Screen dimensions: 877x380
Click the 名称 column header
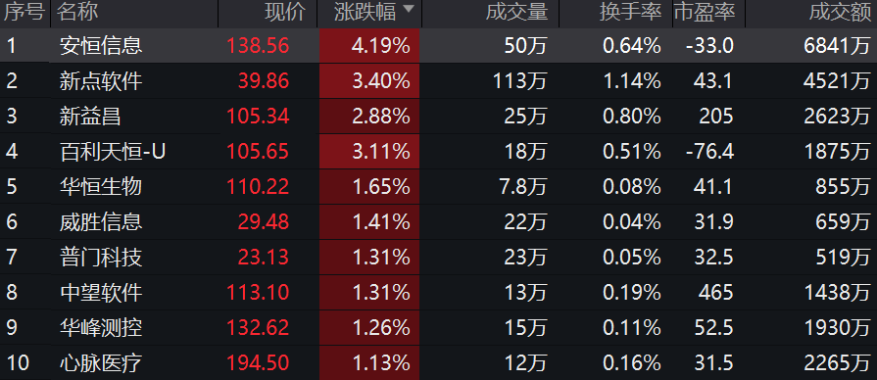[x=76, y=13]
